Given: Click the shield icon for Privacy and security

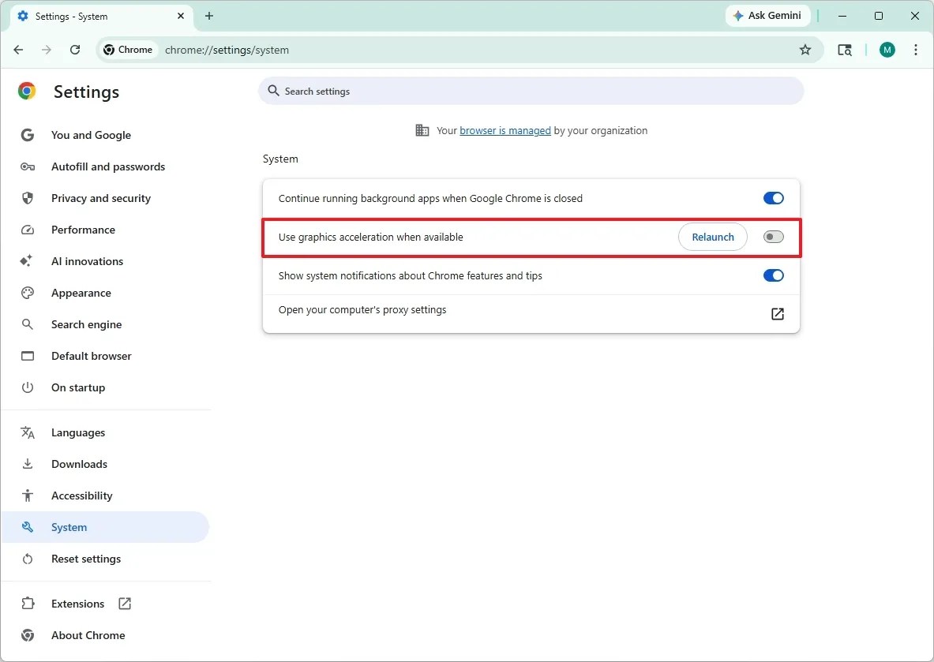Looking at the screenshot, I should tap(28, 198).
